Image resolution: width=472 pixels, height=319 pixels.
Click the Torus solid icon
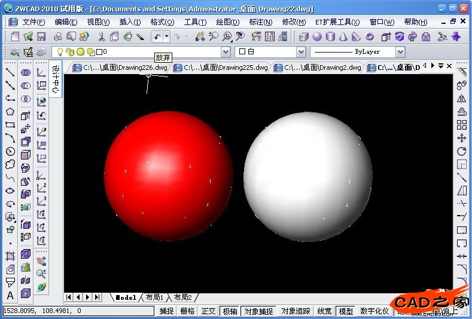[369, 36]
